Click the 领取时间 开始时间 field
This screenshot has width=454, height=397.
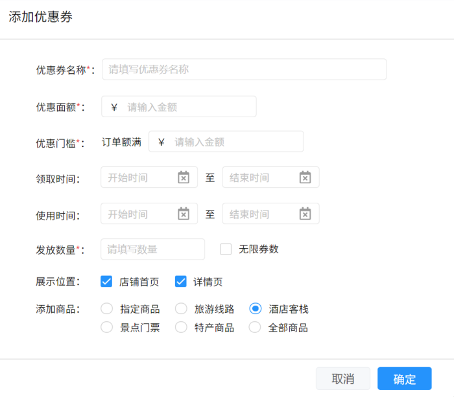pos(149,177)
